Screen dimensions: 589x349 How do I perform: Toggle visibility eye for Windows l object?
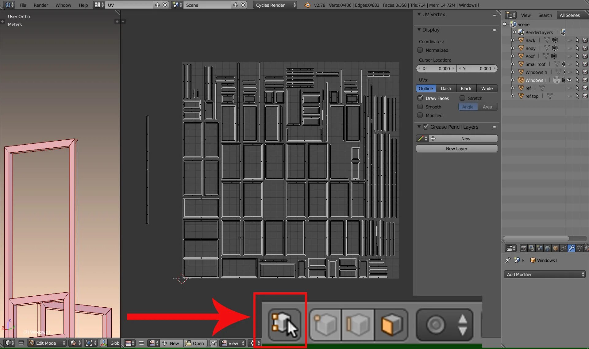tap(569, 80)
